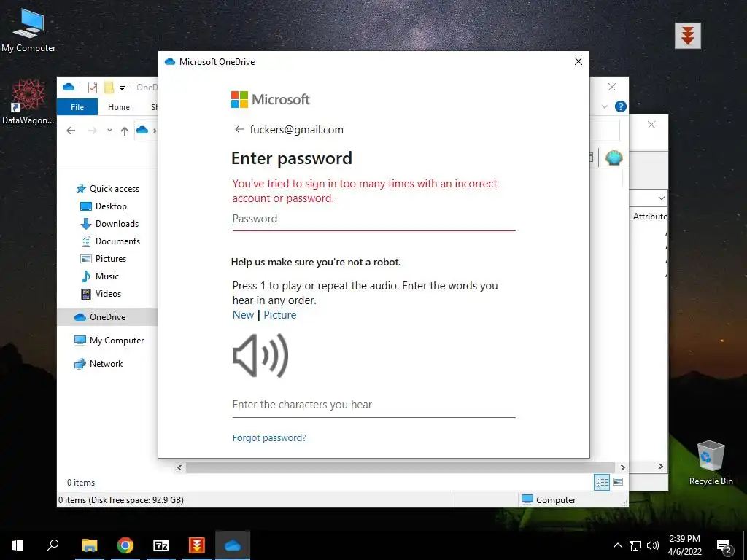This screenshot has width=747, height=560.
Task: Open File Explorer from the taskbar
Action: (89, 545)
